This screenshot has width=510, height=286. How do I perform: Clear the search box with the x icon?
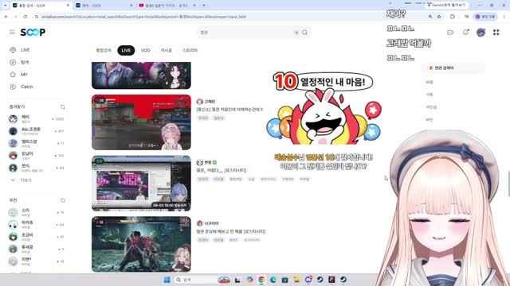point(296,33)
